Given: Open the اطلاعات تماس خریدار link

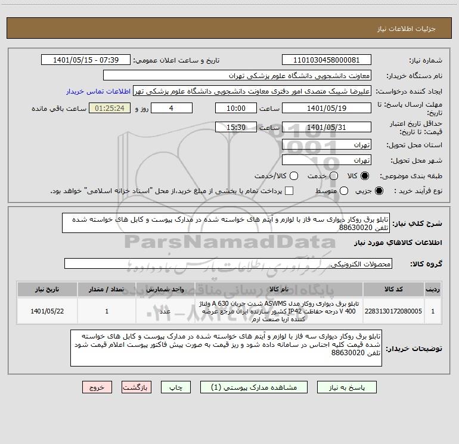Looking at the screenshot, I should pos(98,91).
